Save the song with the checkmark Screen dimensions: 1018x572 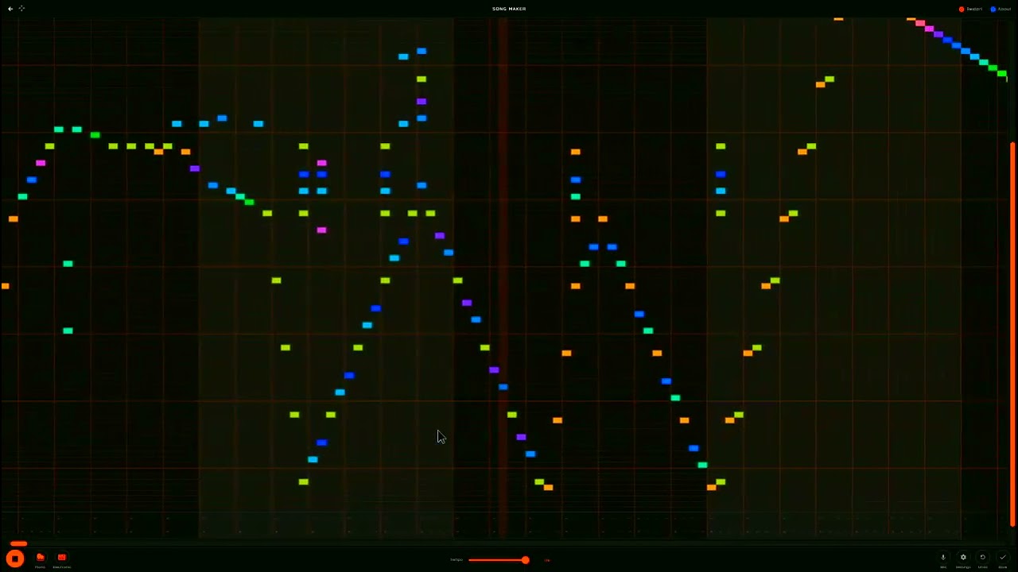pyautogui.click(x=1002, y=558)
